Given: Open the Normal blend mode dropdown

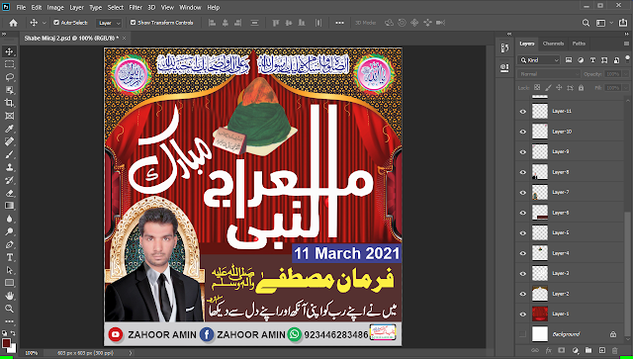Looking at the screenshot, I should [548, 74].
